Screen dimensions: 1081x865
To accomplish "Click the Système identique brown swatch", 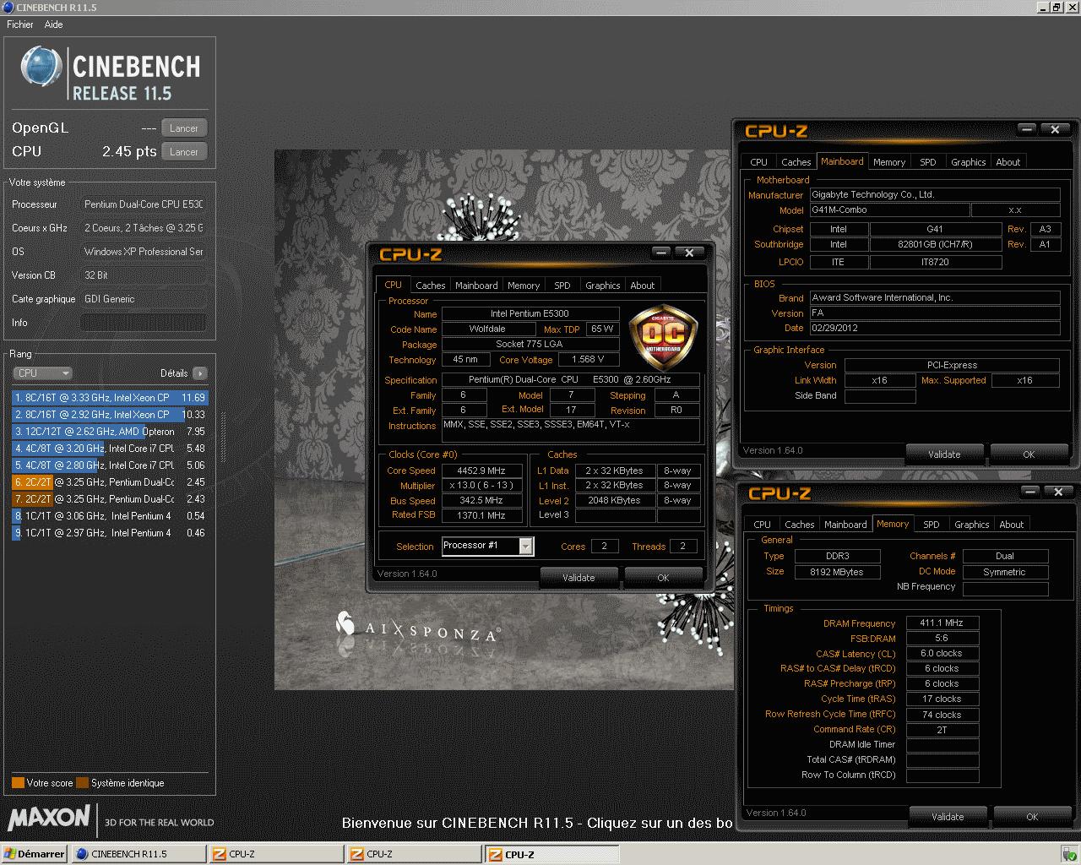I will coord(82,782).
